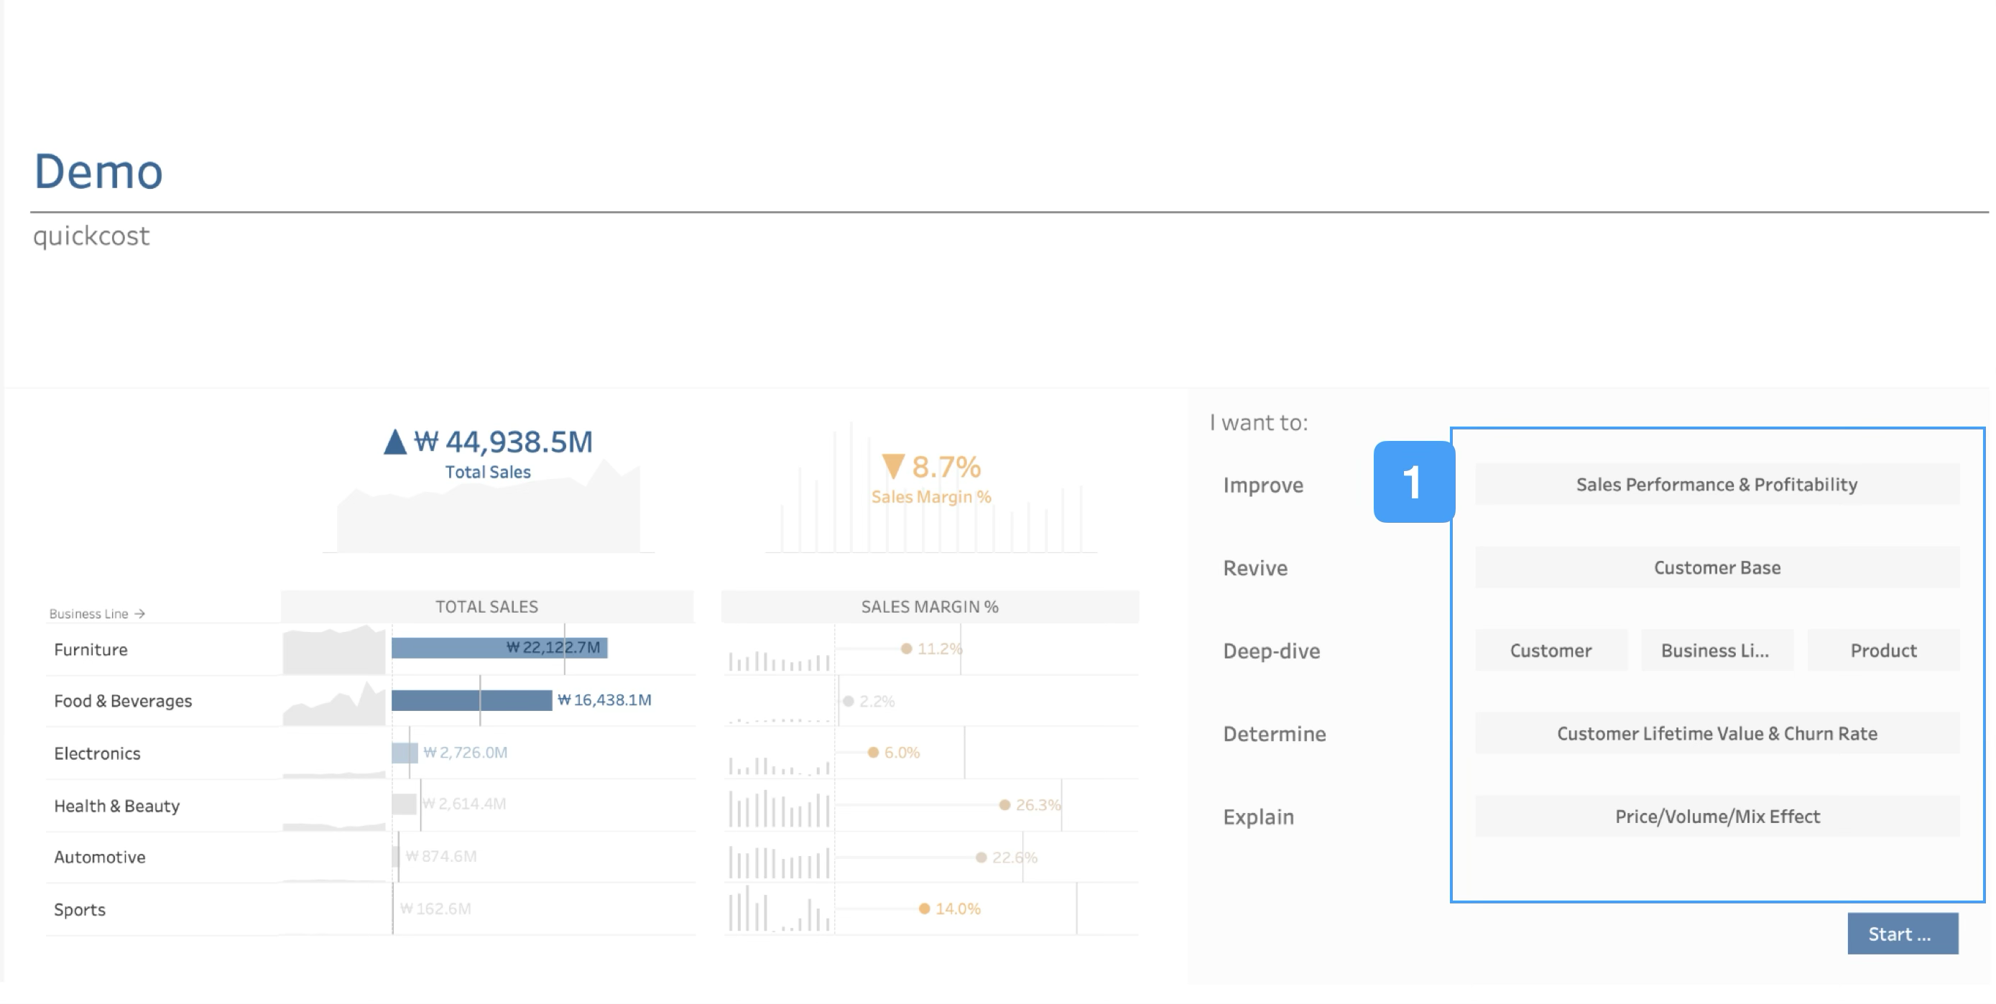Screen dimensions: 1996x1004
Task: Click the Sports 14.0% margin dot
Action: click(923, 908)
